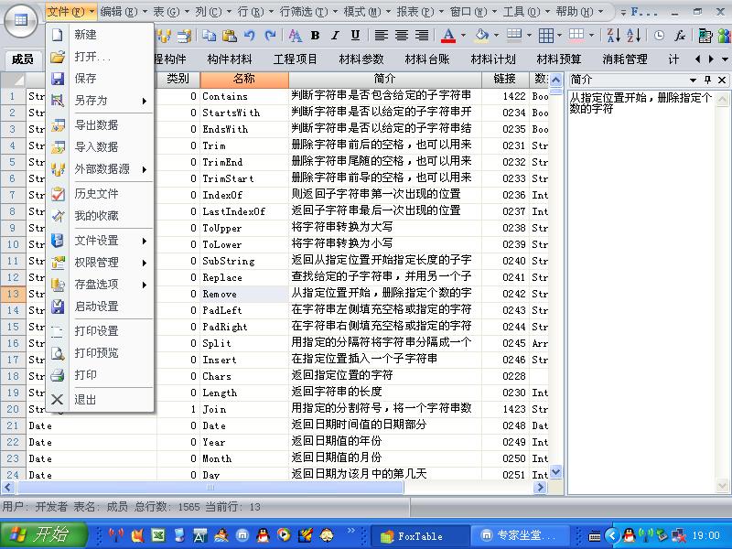732x549 pixels.
Task: Switch to the FoxTable taskbar button
Action: pos(418,536)
